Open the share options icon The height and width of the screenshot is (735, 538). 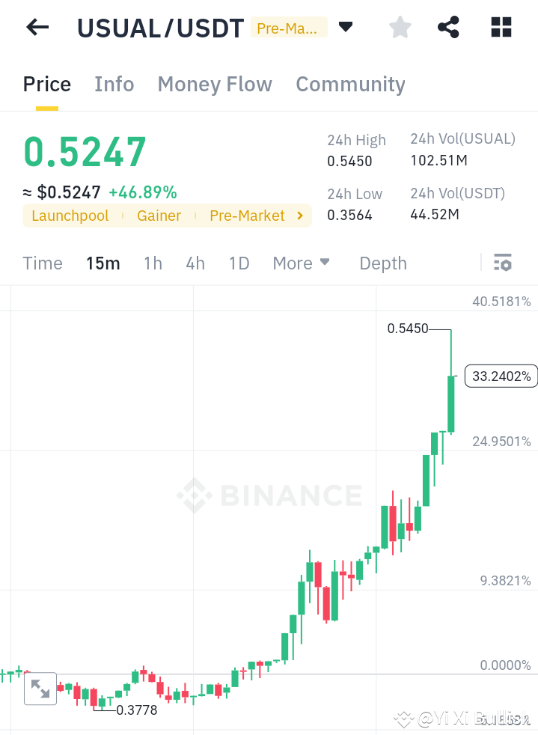click(448, 27)
